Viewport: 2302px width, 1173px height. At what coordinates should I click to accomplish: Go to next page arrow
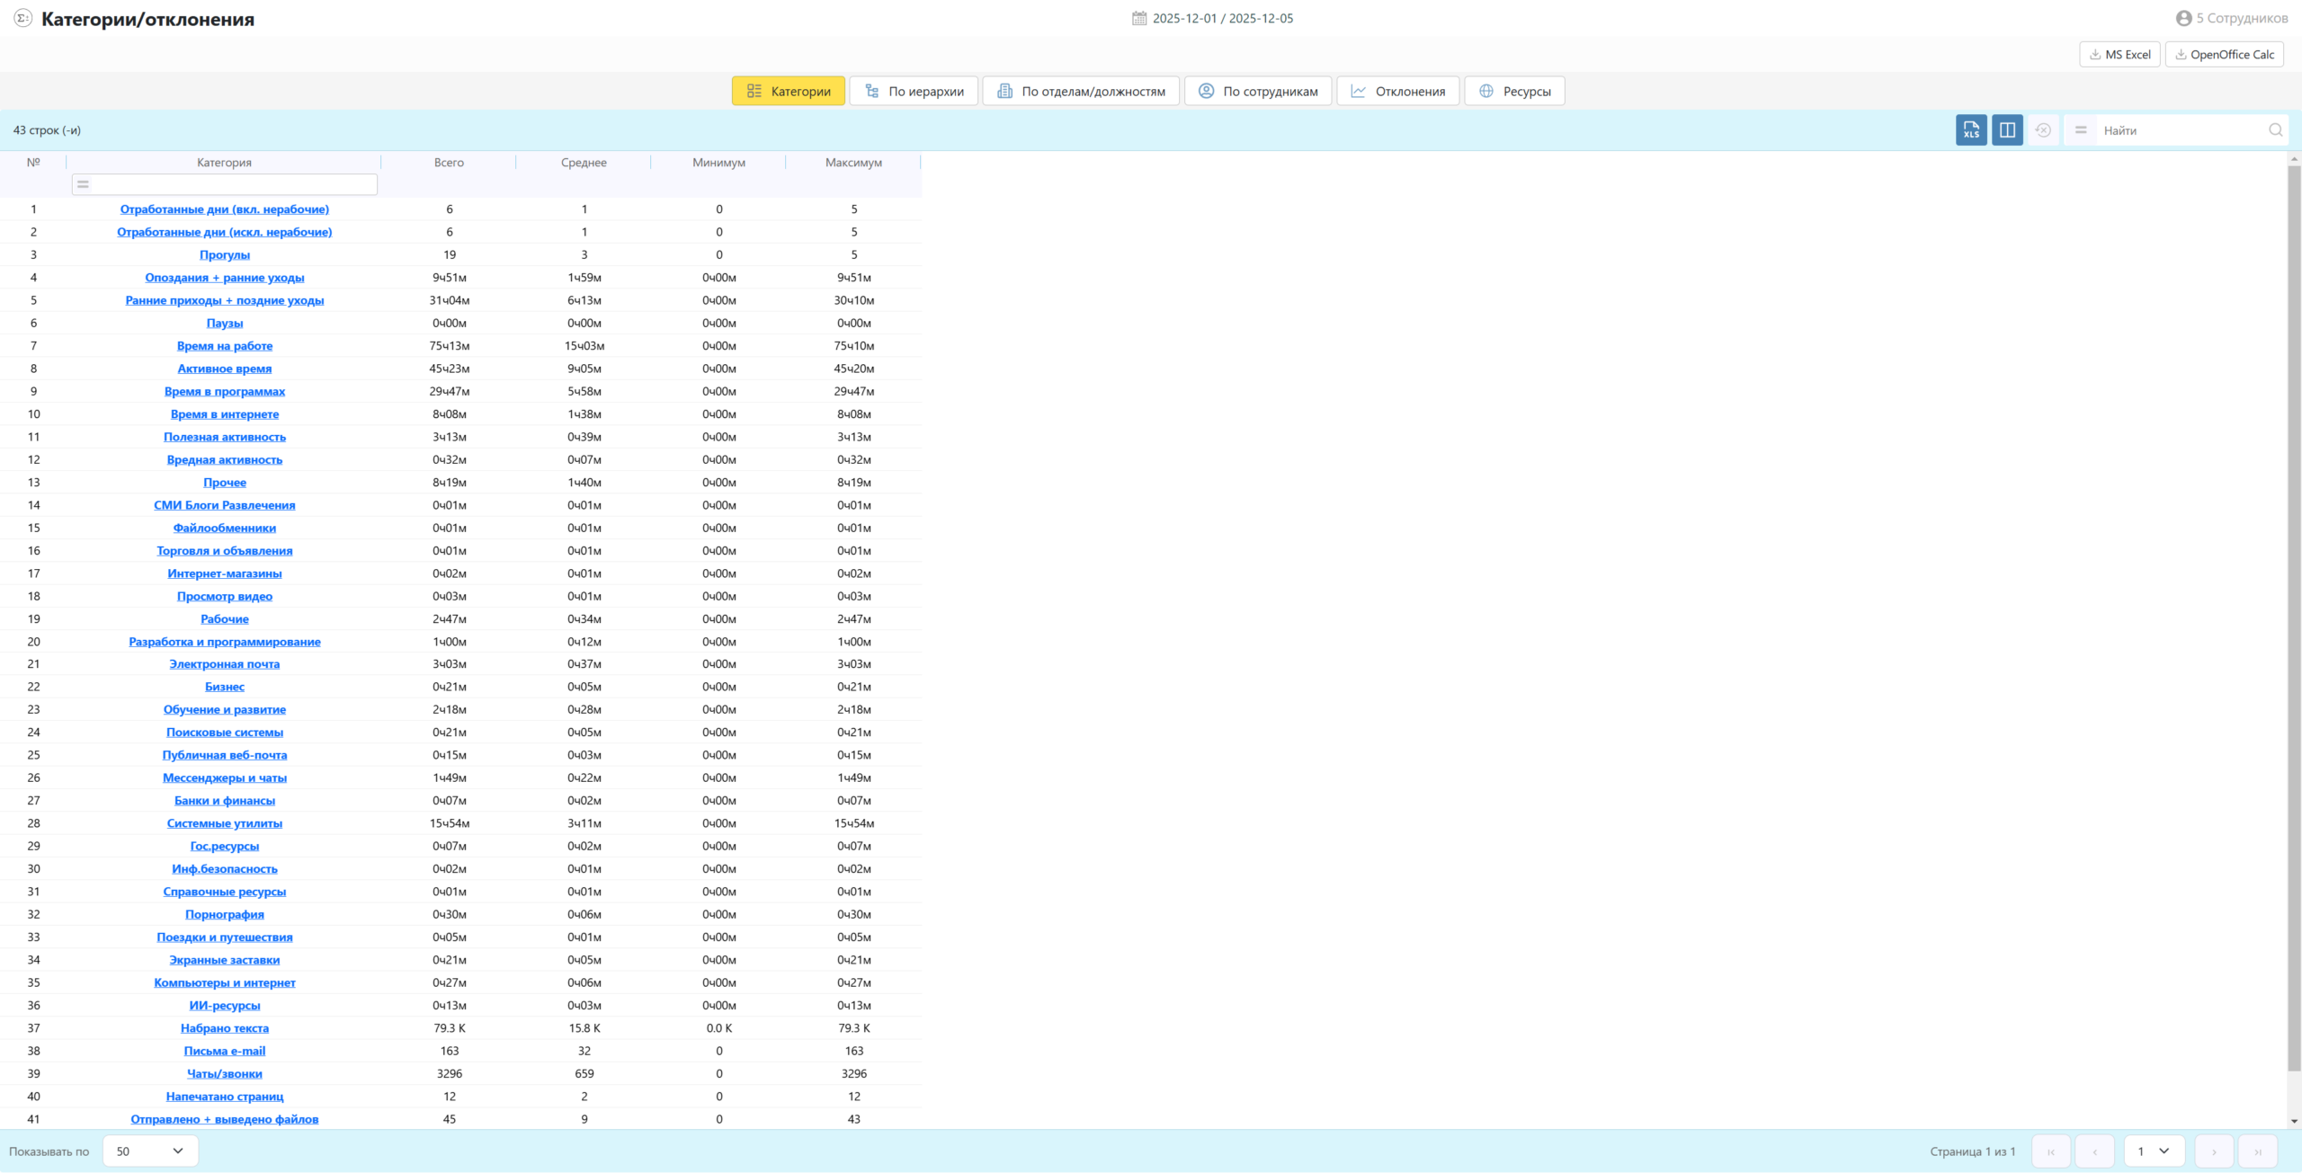[2213, 1151]
